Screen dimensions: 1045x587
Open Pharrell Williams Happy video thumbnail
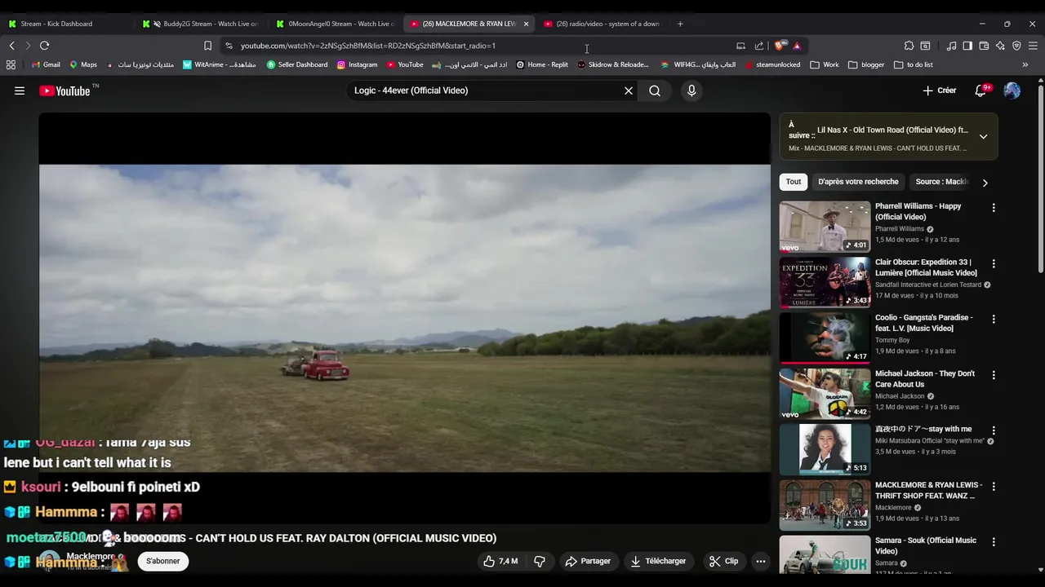[825, 226]
